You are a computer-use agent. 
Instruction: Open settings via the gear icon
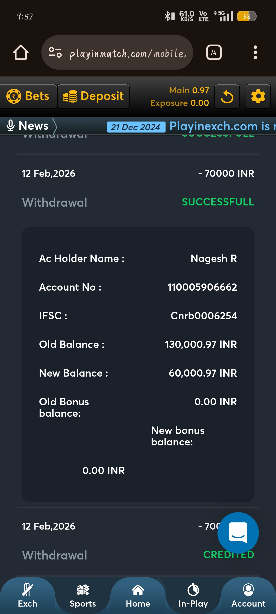(x=258, y=97)
